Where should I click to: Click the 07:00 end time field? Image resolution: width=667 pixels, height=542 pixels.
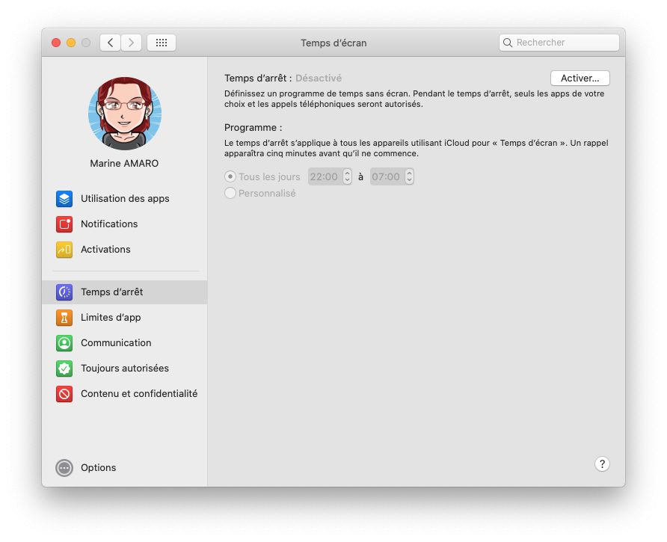[x=387, y=176]
